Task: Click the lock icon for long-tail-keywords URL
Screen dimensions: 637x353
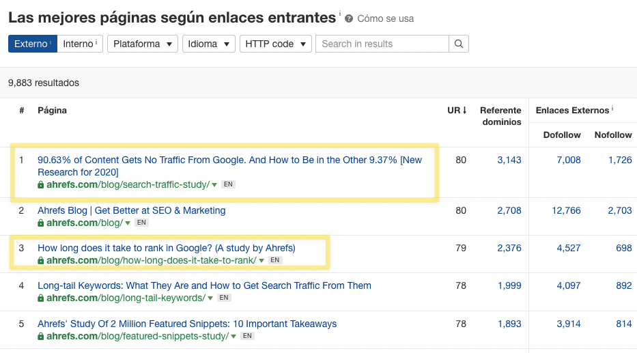Action: (x=41, y=298)
